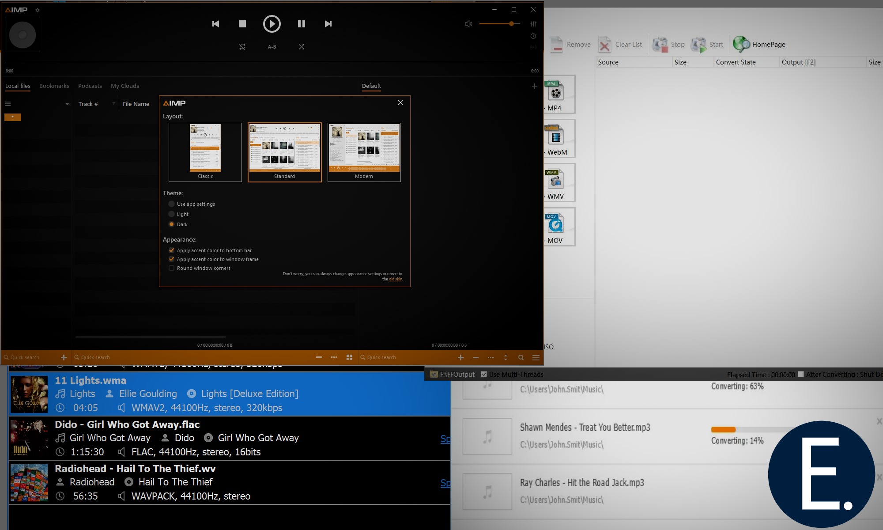Image resolution: width=883 pixels, height=530 pixels.
Task: Select MOV conversion format icon
Action: pyautogui.click(x=559, y=227)
